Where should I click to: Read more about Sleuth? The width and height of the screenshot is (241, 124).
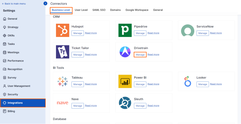pos(153,105)
